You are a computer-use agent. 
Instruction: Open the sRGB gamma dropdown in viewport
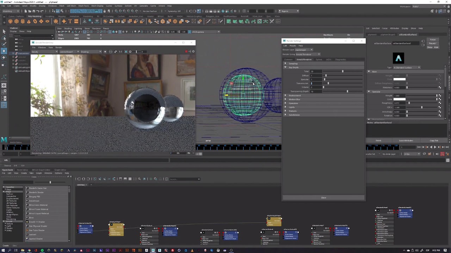(205, 32)
